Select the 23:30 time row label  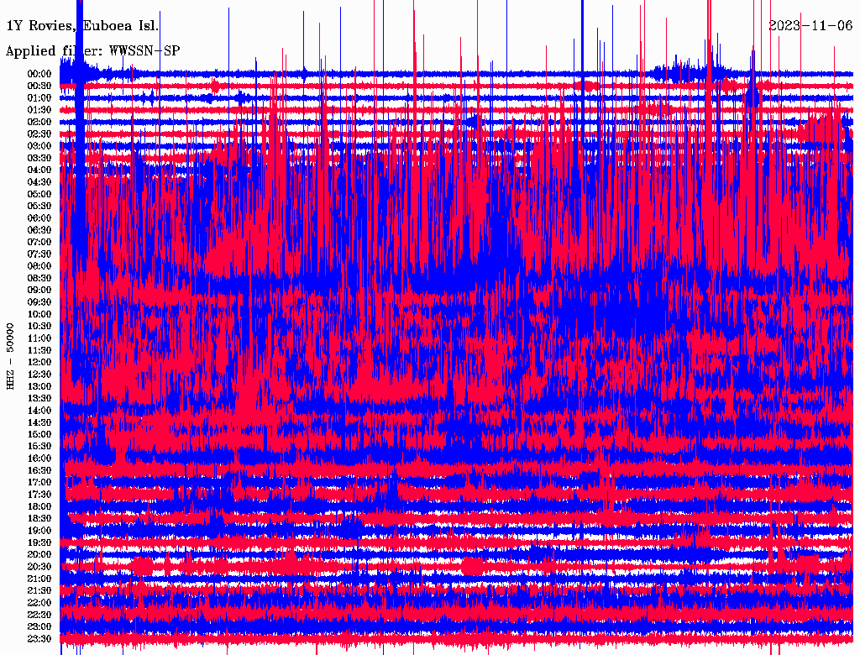coord(39,639)
